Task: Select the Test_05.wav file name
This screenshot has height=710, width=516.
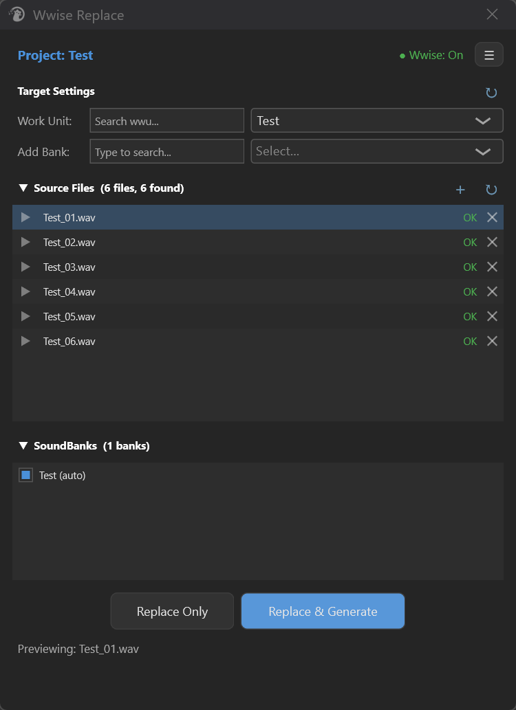Action: (x=69, y=317)
